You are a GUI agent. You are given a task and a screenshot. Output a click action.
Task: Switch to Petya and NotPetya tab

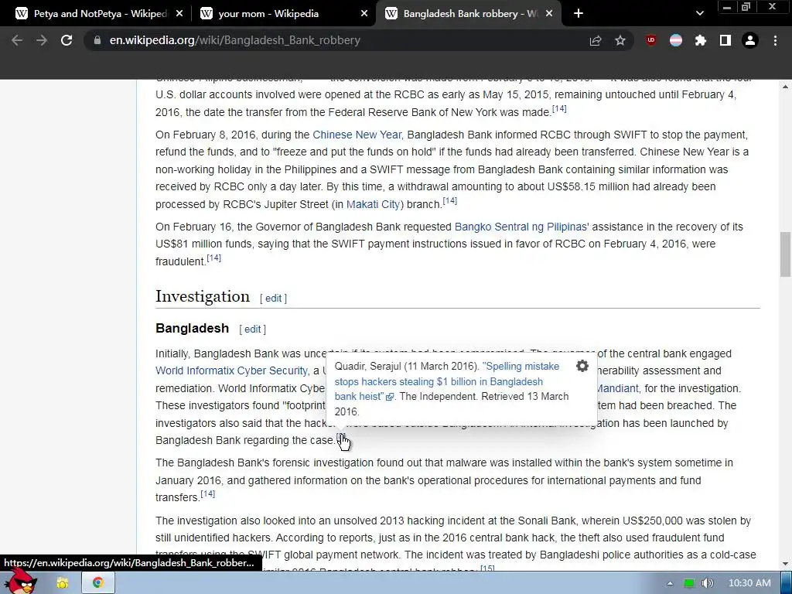[x=100, y=14]
